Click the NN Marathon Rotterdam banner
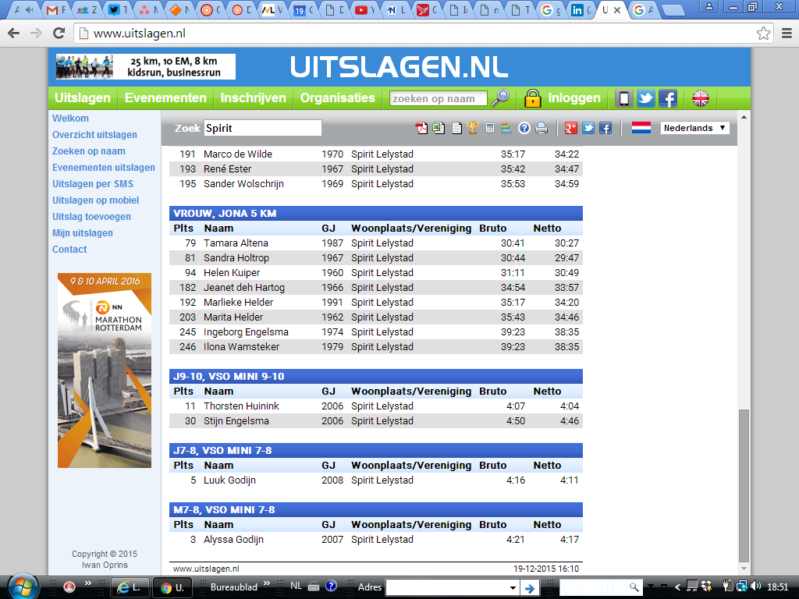799x599 pixels. click(x=105, y=370)
